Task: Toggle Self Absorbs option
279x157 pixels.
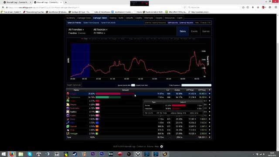Action: pos(173,23)
